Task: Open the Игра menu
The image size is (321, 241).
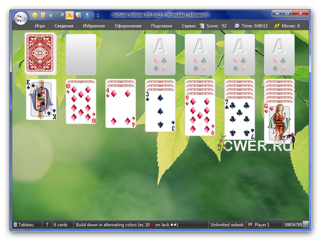Action: click(x=40, y=25)
